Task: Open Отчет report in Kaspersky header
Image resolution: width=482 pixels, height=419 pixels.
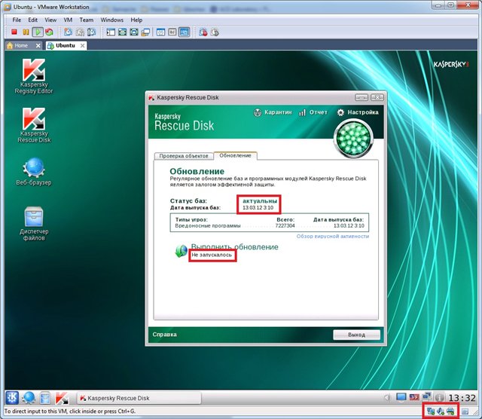Action: pos(313,112)
